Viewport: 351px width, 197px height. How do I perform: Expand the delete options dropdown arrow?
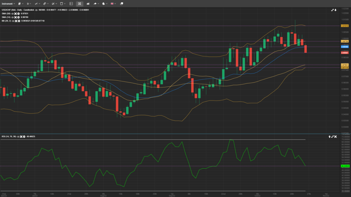(65, 4)
